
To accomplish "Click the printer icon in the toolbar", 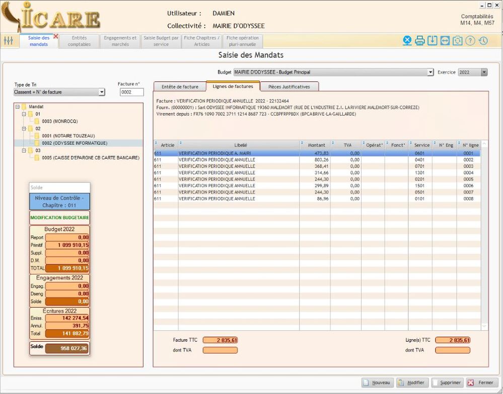I will (x=420, y=41).
